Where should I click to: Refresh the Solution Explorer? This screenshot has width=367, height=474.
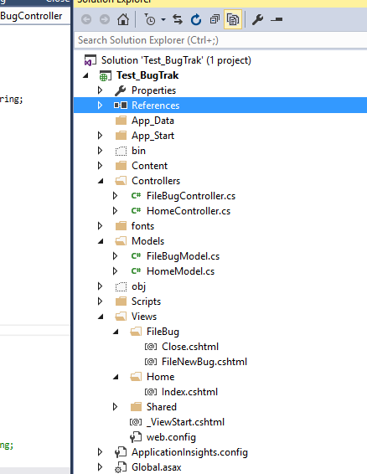(196, 19)
